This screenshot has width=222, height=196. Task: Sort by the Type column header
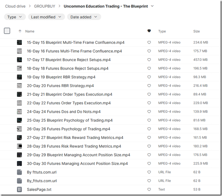pos(162,31)
